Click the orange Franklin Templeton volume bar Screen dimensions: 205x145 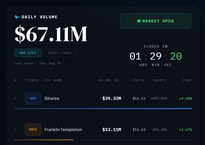click(x=43, y=140)
